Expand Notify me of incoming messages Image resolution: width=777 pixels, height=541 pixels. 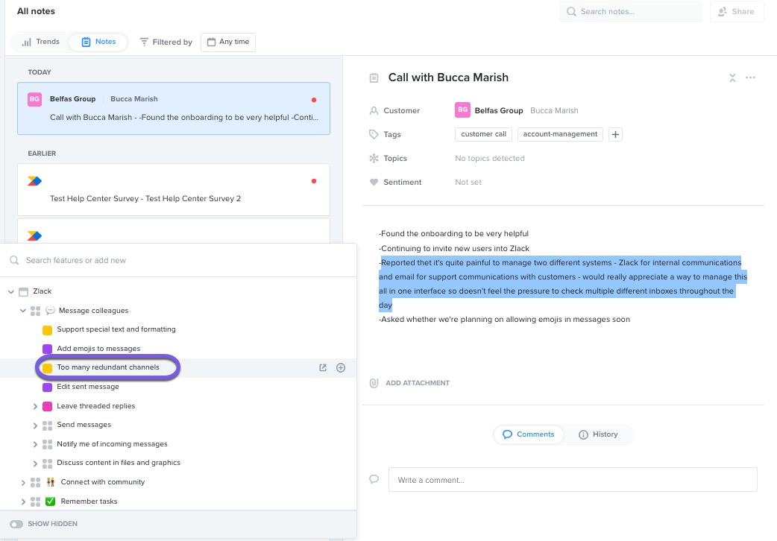[35, 444]
